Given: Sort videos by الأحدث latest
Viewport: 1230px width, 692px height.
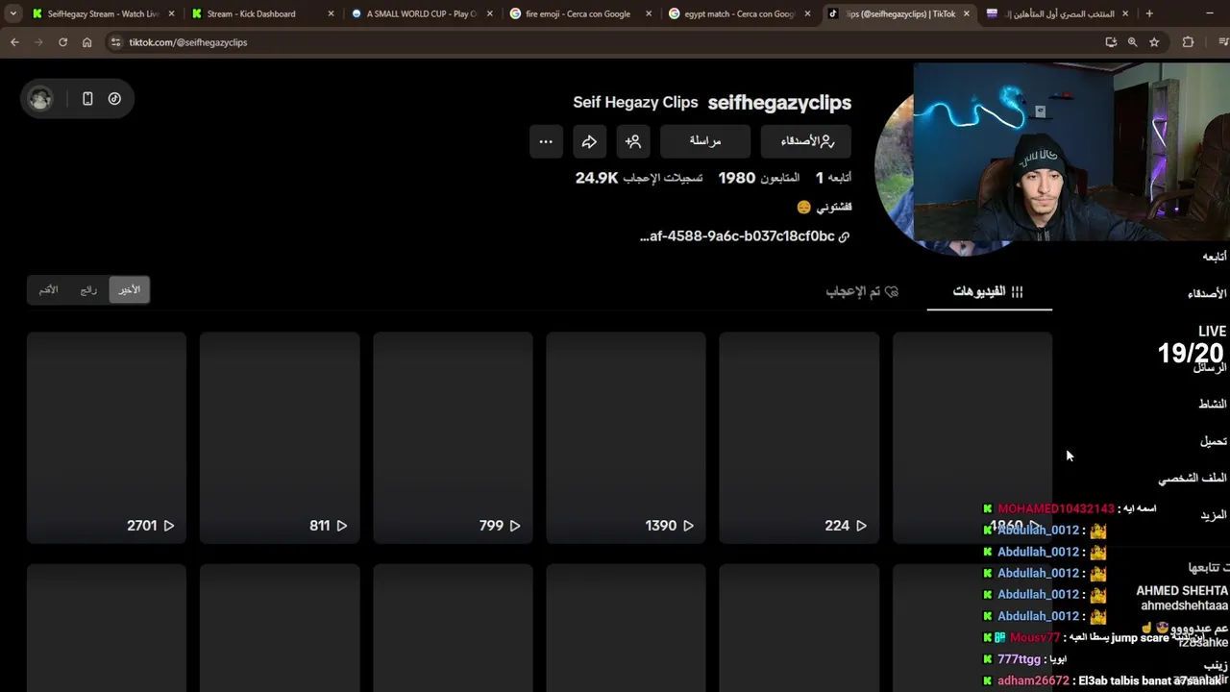Looking at the screenshot, I should 130,289.
